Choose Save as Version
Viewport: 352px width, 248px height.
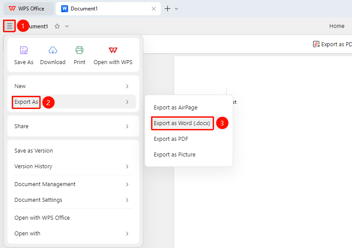[73, 150]
